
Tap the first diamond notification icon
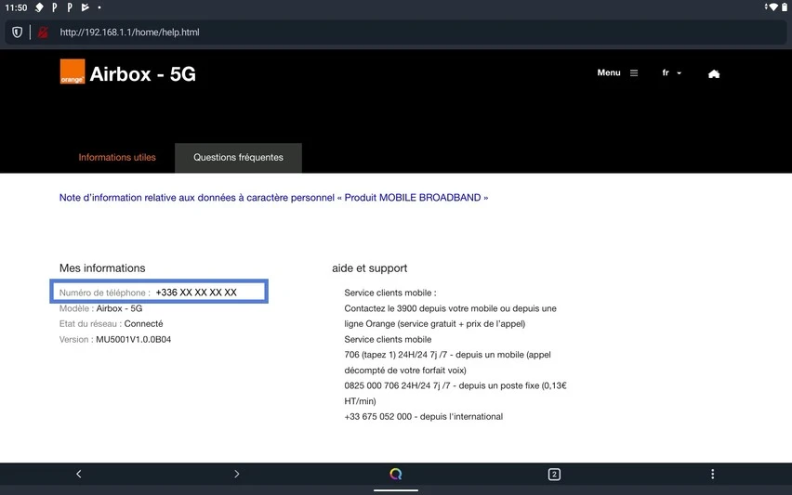[39, 7]
